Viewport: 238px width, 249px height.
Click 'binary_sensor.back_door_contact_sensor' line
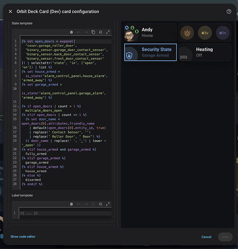click(x=65, y=54)
